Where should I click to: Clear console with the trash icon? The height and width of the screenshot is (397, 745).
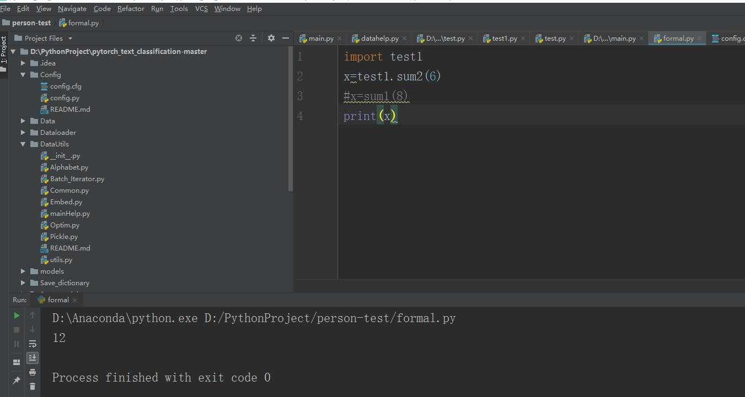point(33,386)
